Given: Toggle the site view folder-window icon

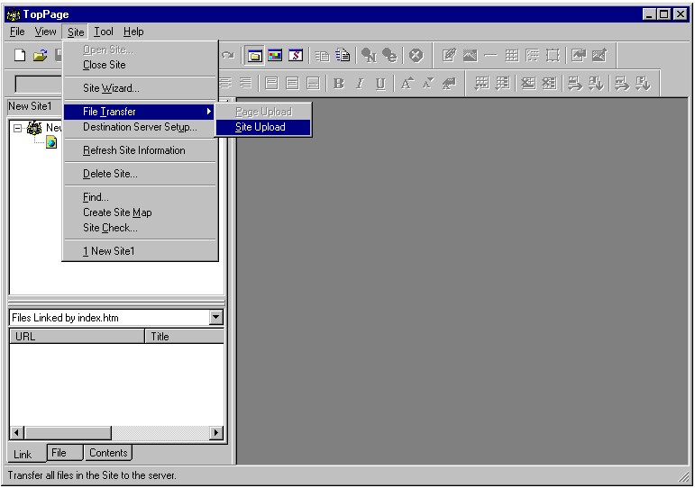Looking at the screenshot, I should pyautogui.click(x=254, y=56).
